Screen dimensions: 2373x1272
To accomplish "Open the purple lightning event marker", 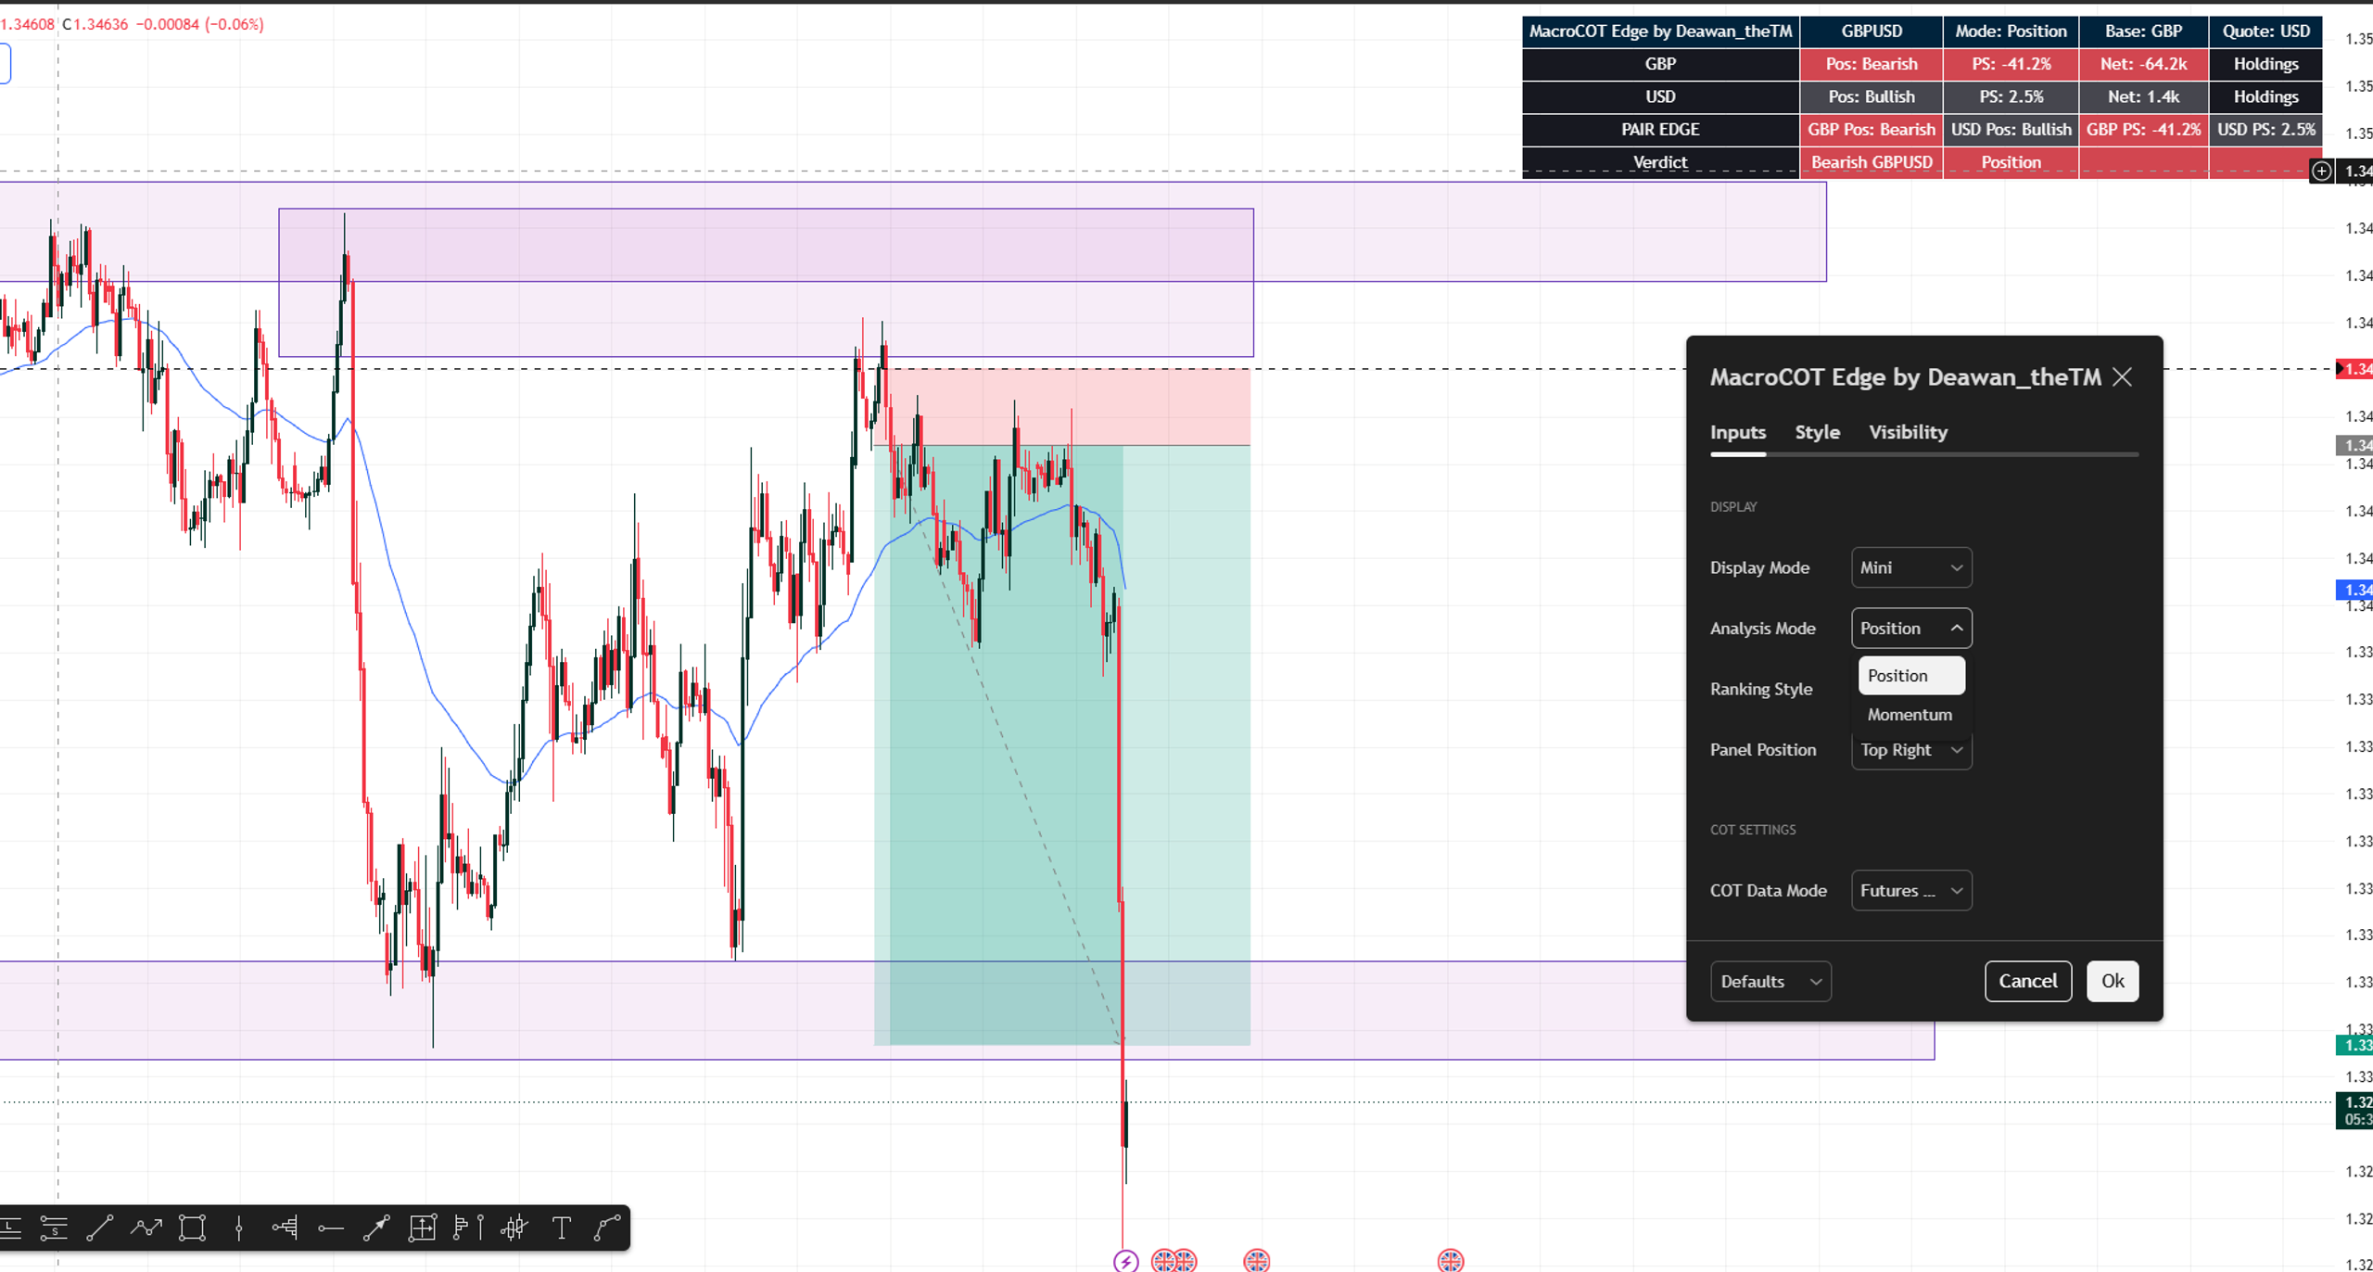I will pyautogui.click(x=1125, y=1261).
